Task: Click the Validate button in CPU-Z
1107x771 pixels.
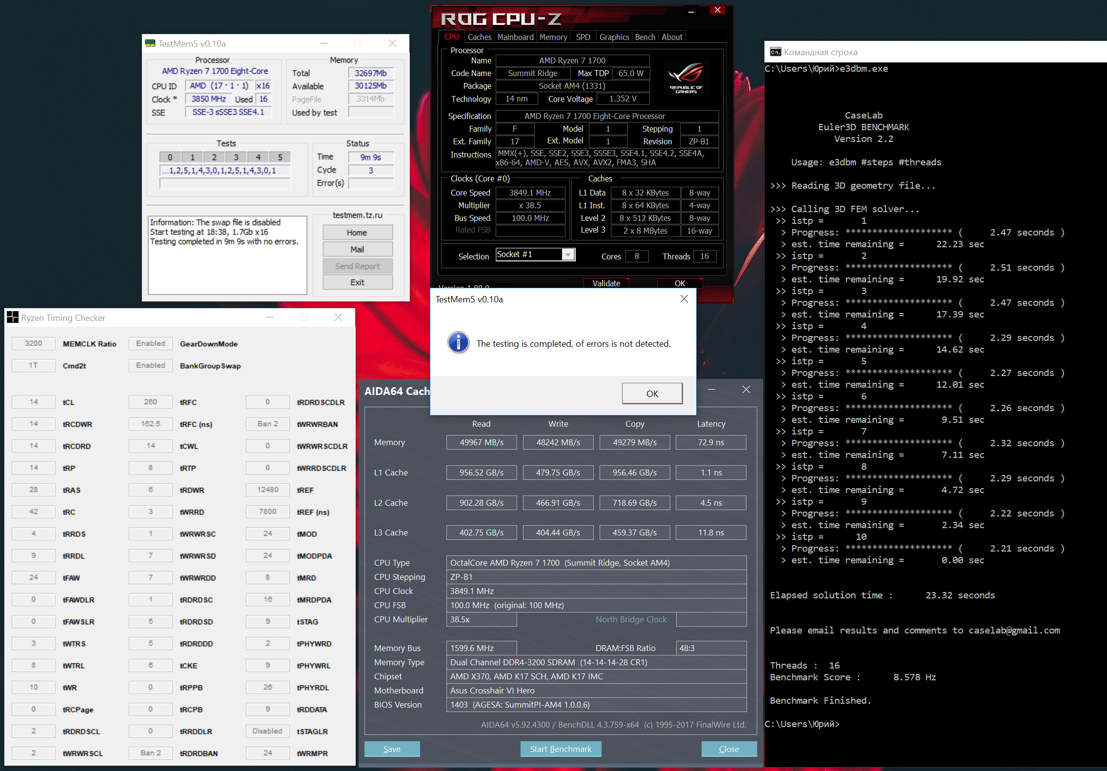Action: point(606,283)
